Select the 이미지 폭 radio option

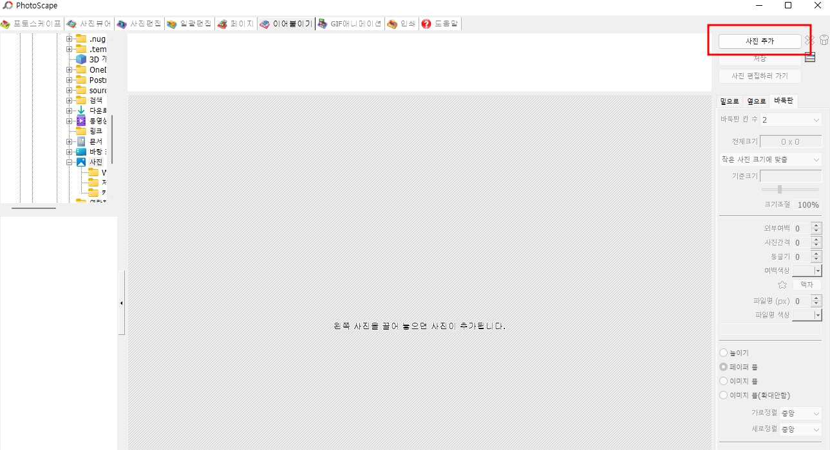(x=723, y=381)
